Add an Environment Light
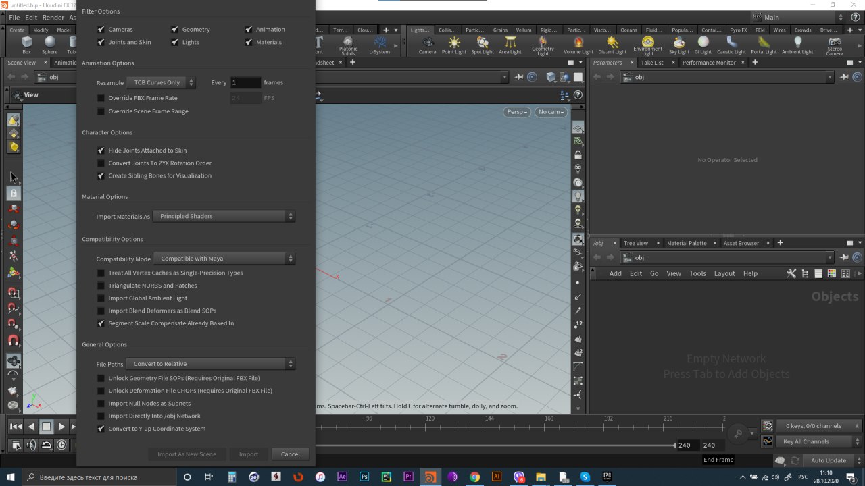865x486 pixels. point(647,45)
